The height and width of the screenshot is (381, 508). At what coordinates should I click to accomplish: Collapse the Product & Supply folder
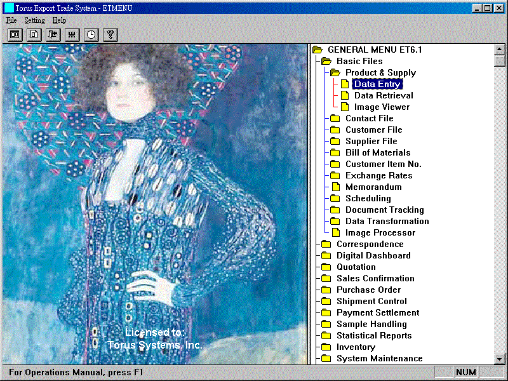(x=335, y=72)
